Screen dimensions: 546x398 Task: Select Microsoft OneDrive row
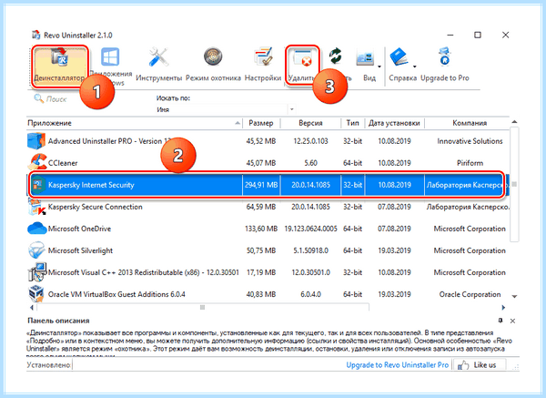(268, 229)
